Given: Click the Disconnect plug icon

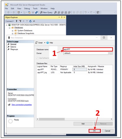Looking at the screenshot, I should click(20, 21).
